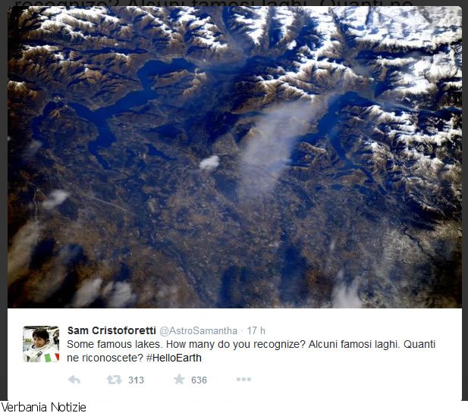Open the three-dot more options icon

(243, 380)
